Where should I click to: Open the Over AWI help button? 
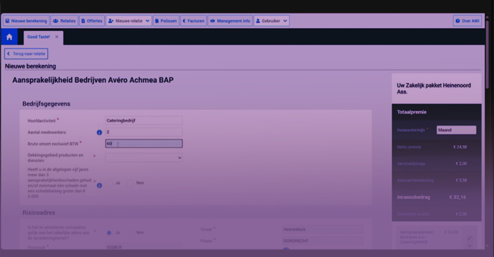click(467, 21)
